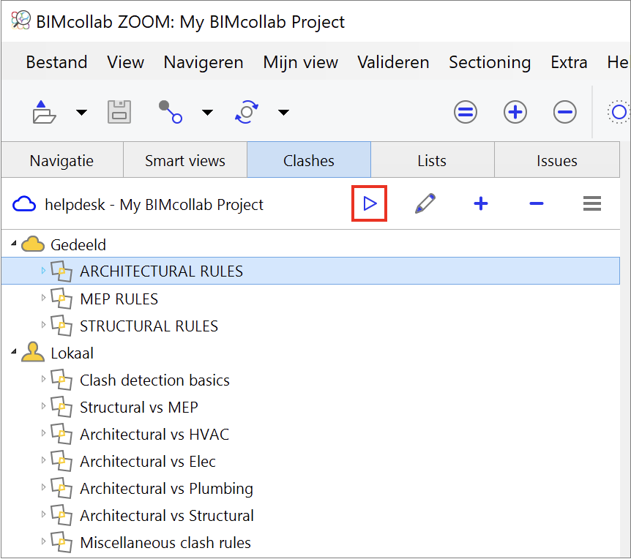This screenshot has height=559, width=631.
Task: Expand STRUCTURAL RULES node
Action: 43,325
